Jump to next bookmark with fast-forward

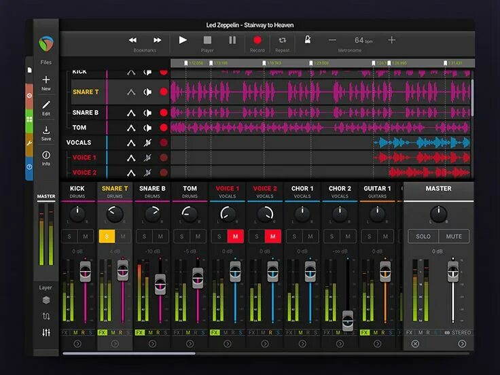pyautogui.click(x=157, y=40)
